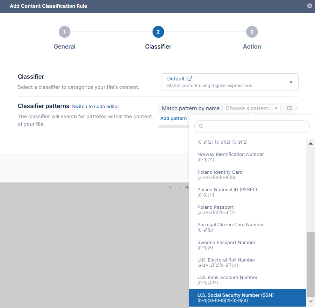Select Poland Passport pattern

pos(215,209)
